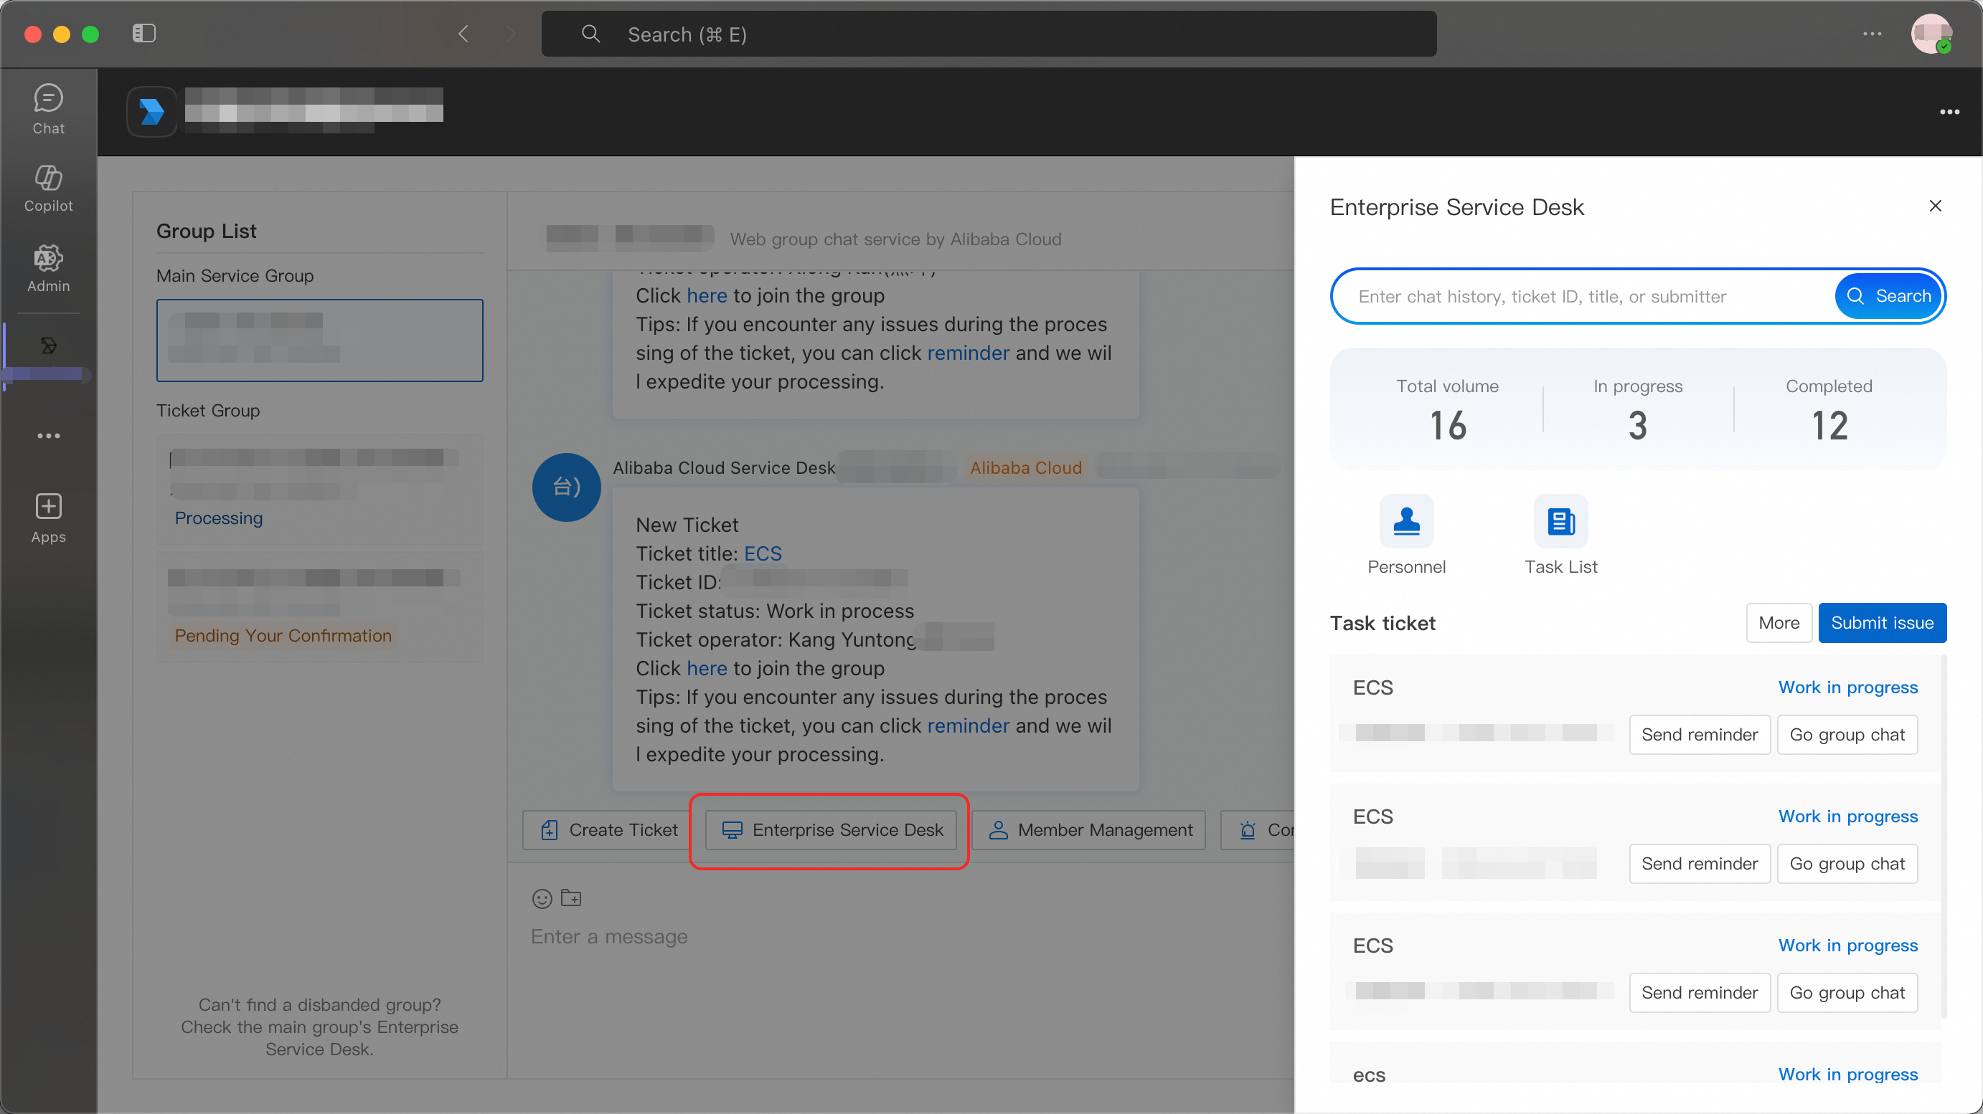Click 'reminder' link in the New Ticket message
The height and width of the screenshot is (1114, 1983).
coord(968,725)
